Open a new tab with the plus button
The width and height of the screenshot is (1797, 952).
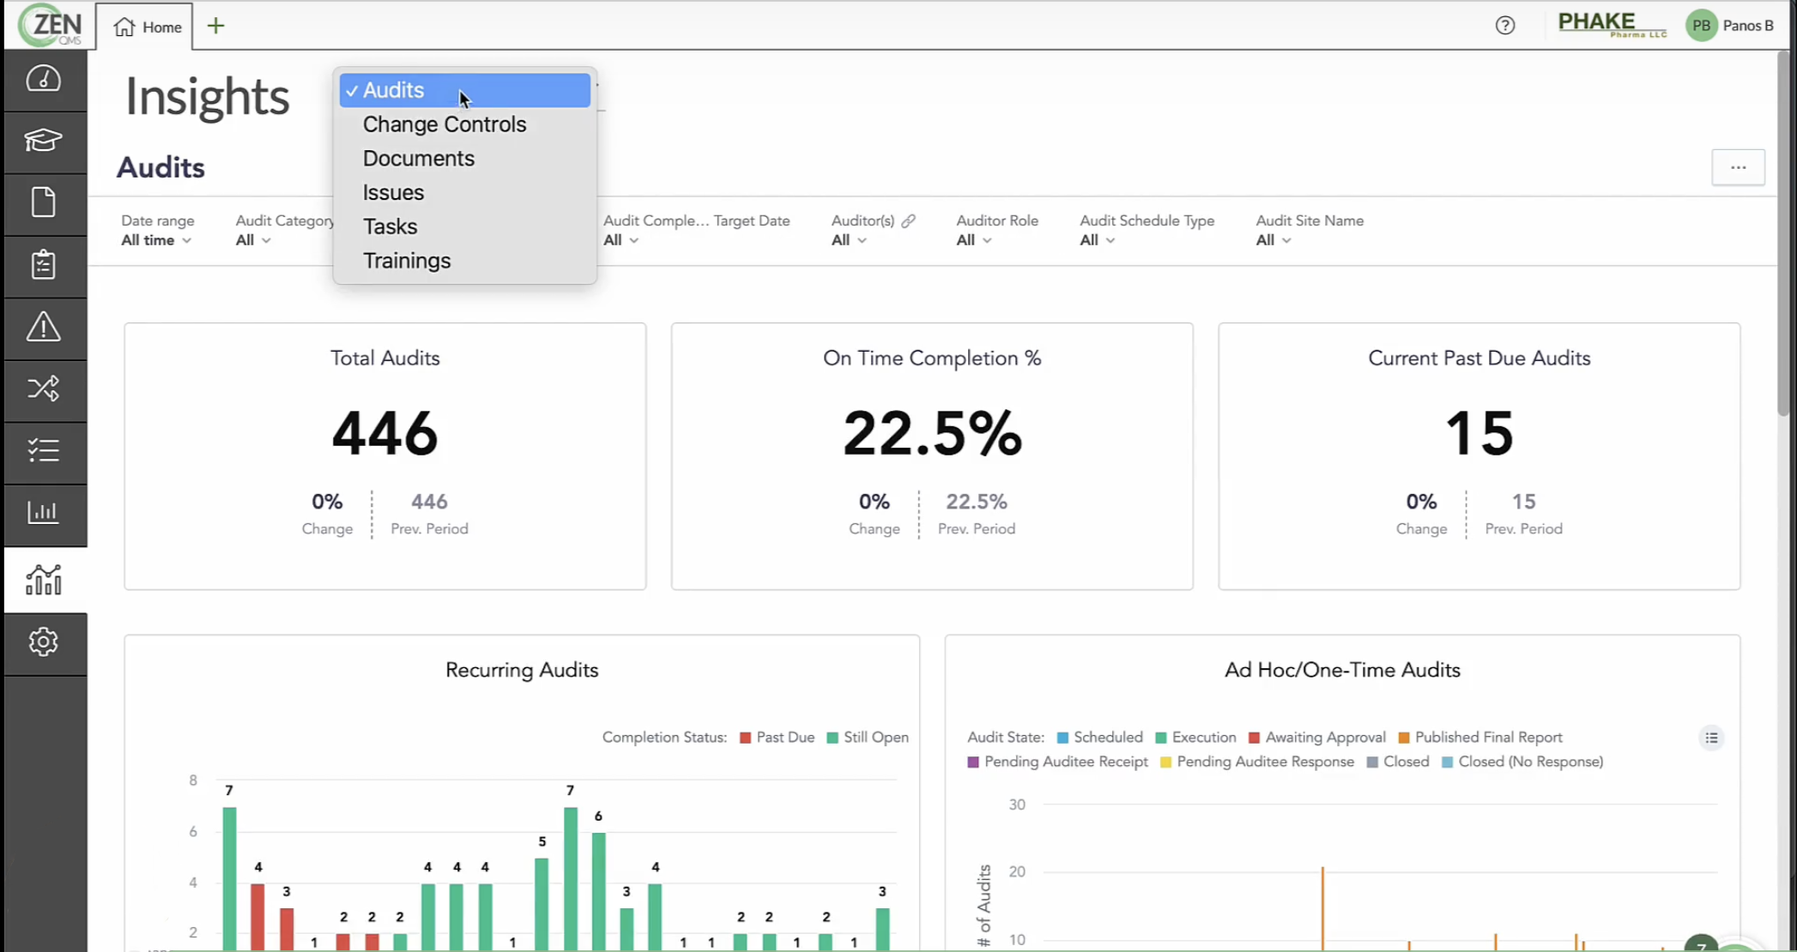(x=215, y=26)
